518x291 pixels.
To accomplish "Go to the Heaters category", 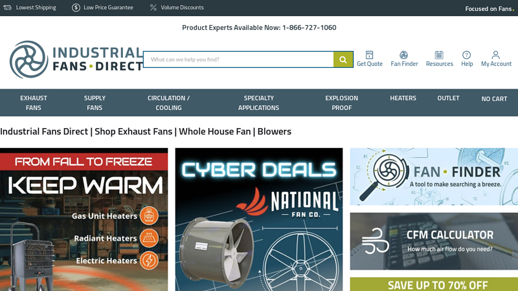I will (403, 98).
